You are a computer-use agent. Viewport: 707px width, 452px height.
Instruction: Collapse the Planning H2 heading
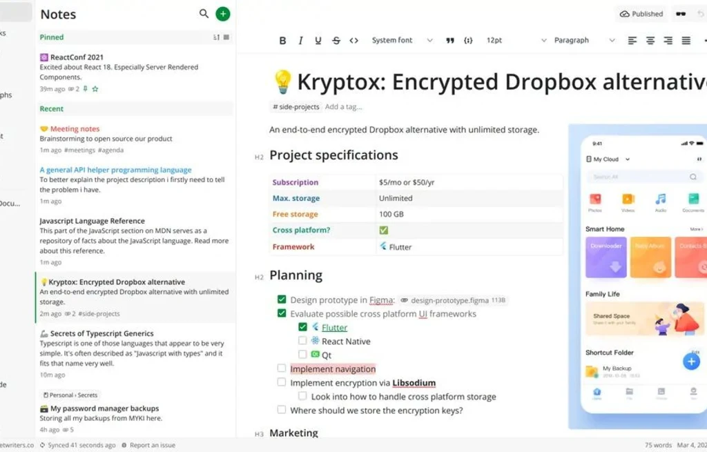[259, 277]
